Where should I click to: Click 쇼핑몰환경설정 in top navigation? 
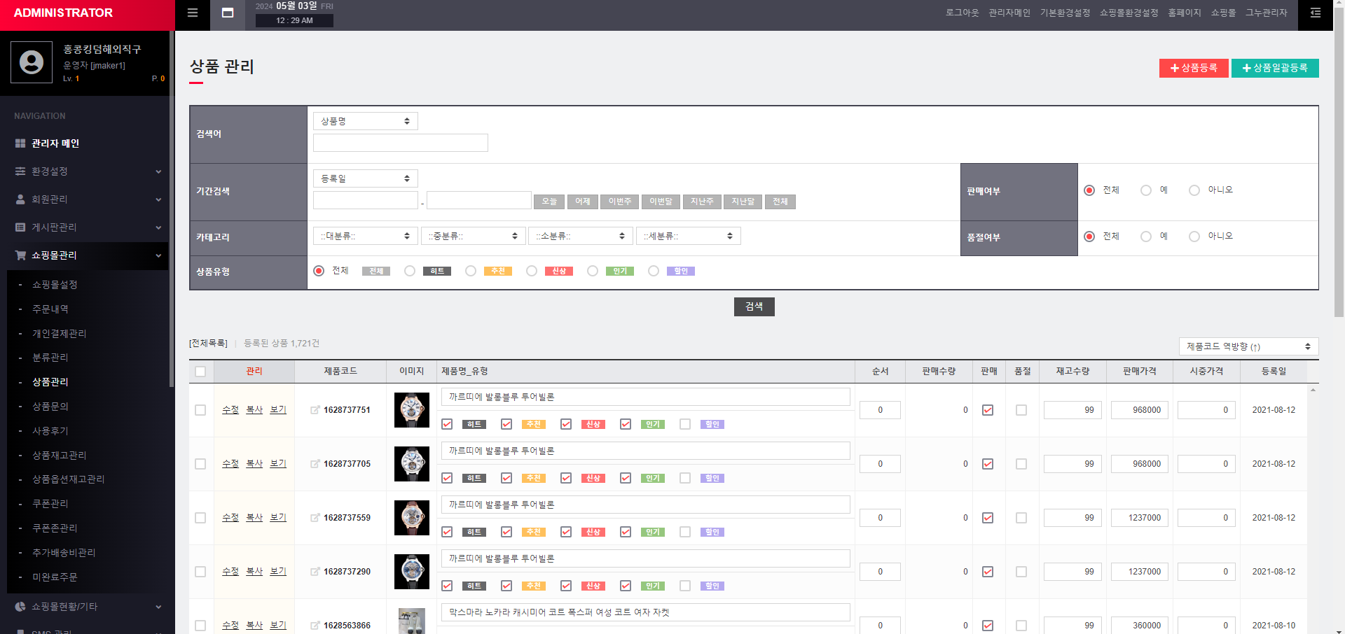(x=1129, y=13)
